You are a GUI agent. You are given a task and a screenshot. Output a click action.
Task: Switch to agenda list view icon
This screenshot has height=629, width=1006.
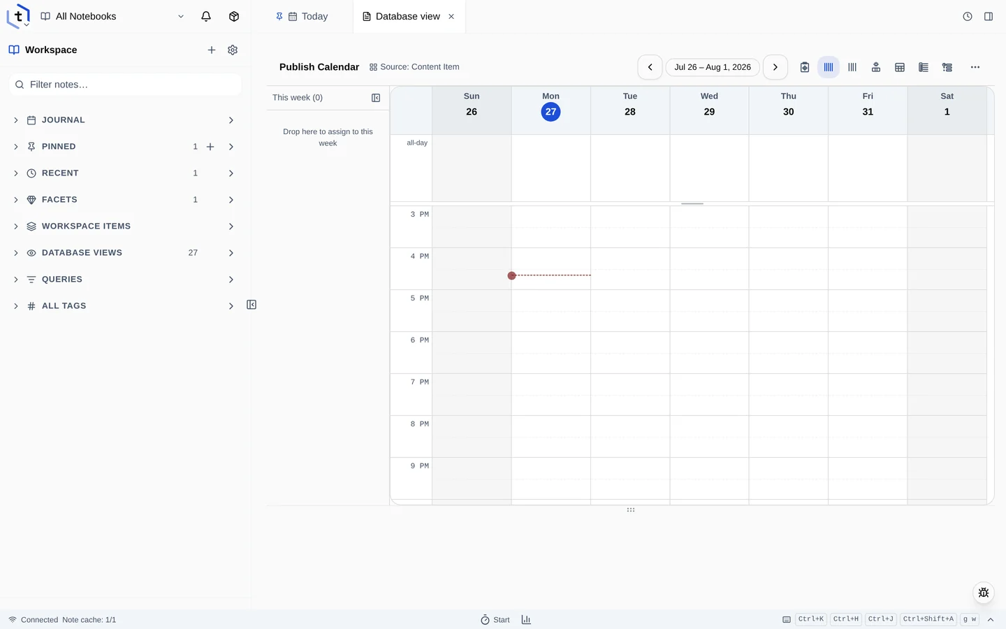click(924, 67)
